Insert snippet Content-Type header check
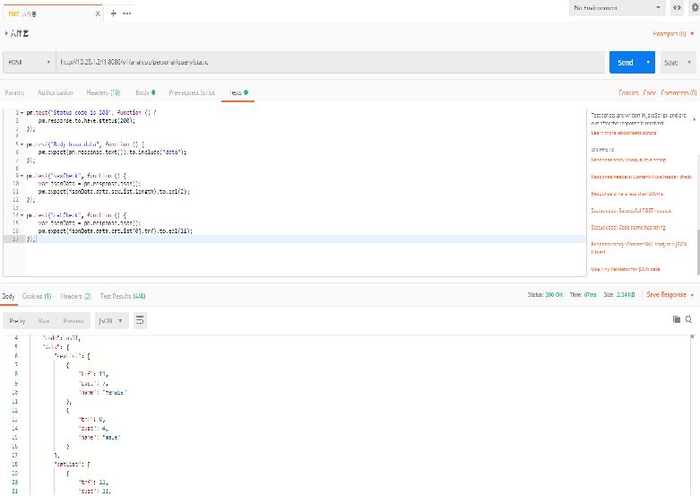The width and height of the screenshot is (700, 496). coord(641,177)
